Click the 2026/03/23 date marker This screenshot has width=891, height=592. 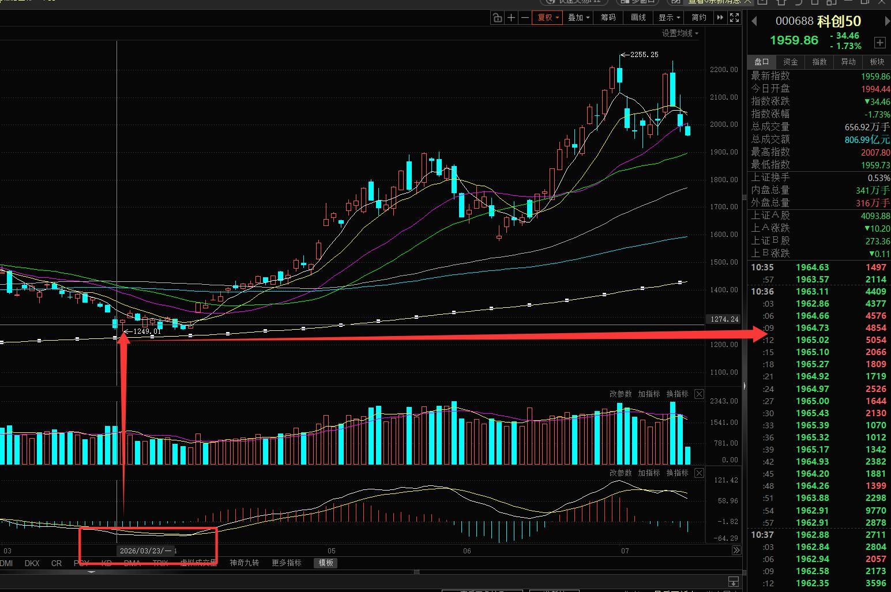(x=145, y=551)
